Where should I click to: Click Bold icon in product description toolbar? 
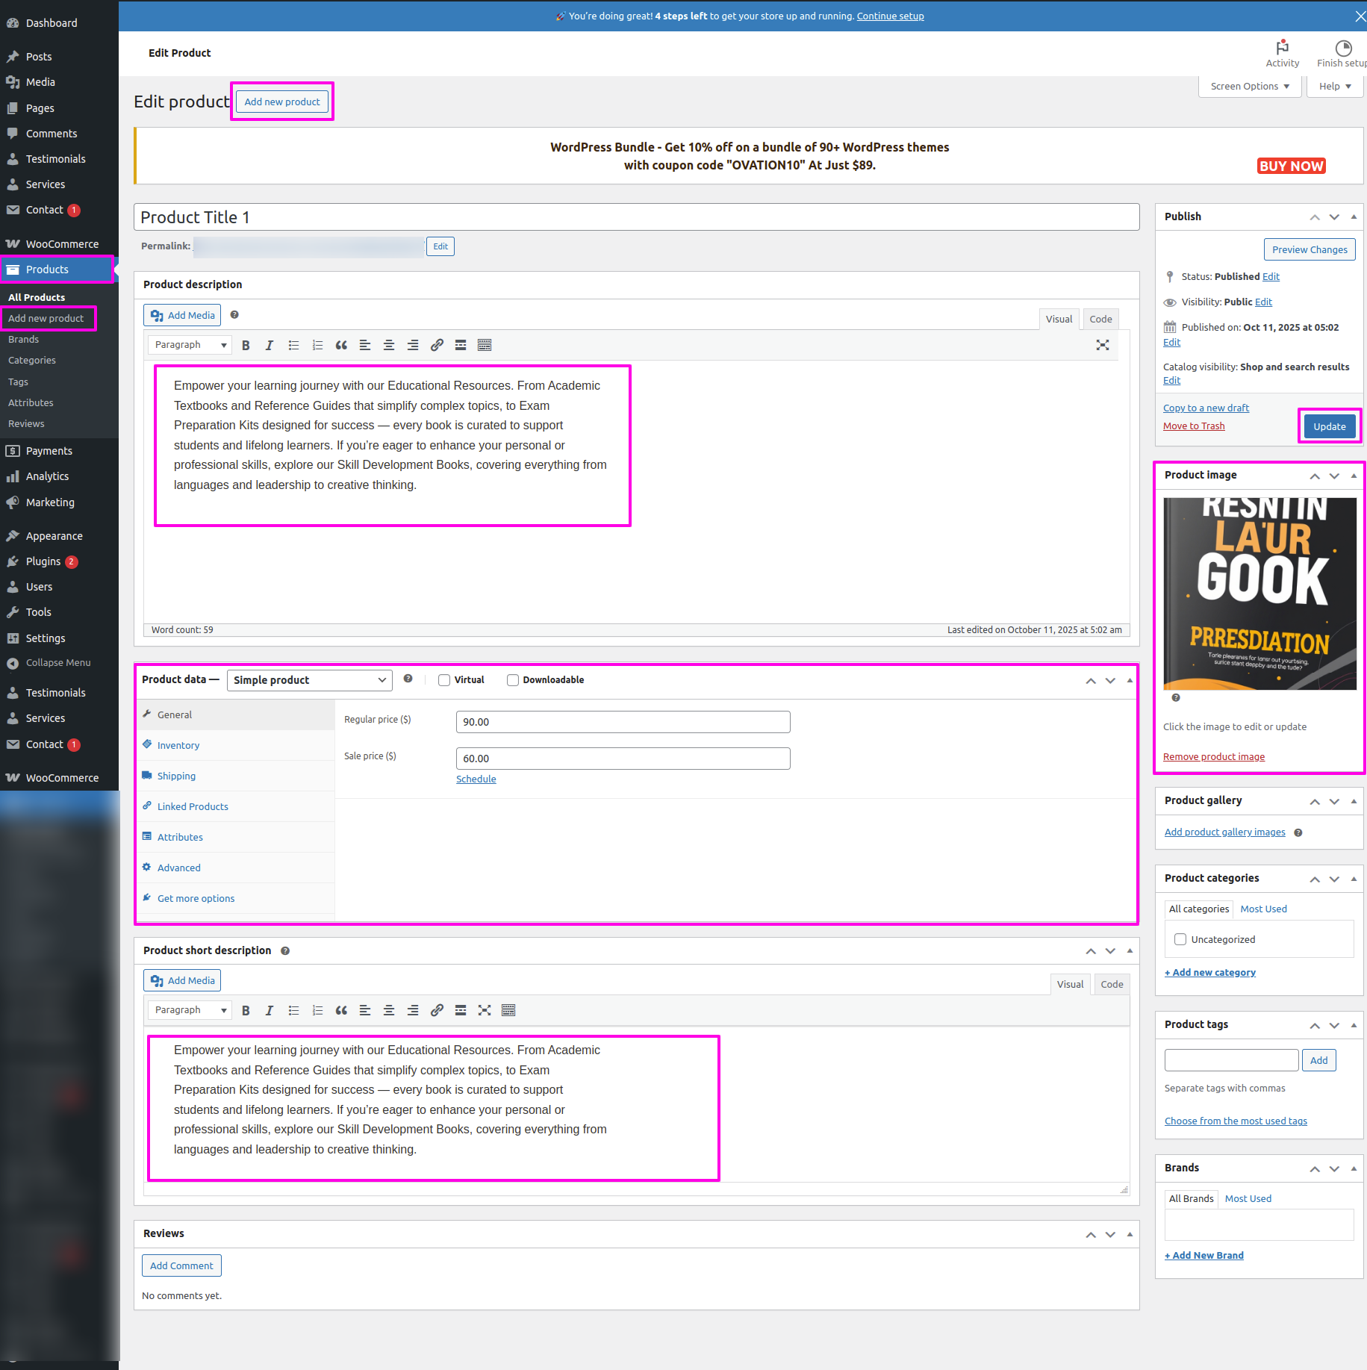click(246, 345)
